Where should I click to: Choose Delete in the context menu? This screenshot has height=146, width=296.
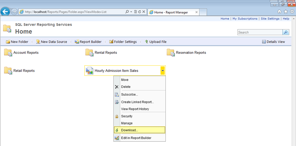tap(126, 87)
